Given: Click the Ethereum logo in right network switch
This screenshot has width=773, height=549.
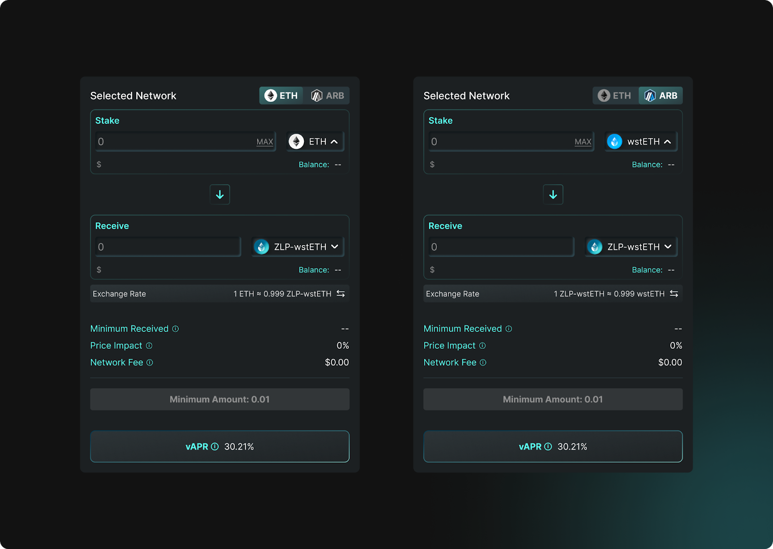Looking at the screenshot, I should pos(604,96).
